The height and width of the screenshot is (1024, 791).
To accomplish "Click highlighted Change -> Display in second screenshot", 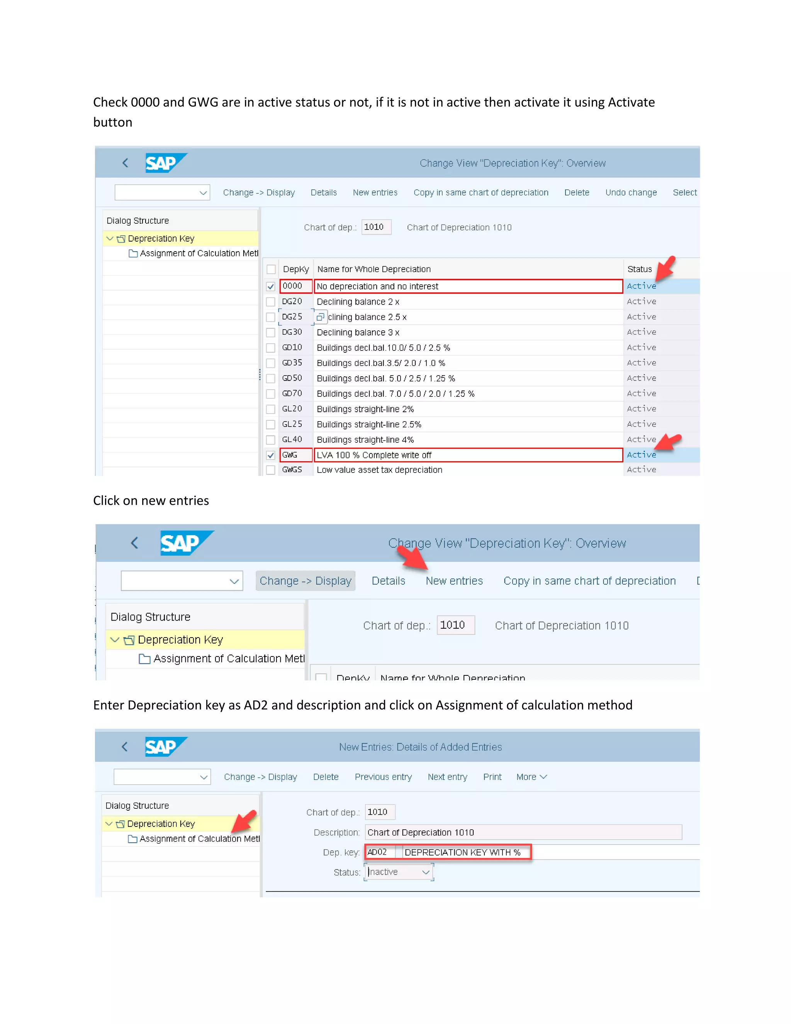I will pyautogui.click(x=306, y=581).
